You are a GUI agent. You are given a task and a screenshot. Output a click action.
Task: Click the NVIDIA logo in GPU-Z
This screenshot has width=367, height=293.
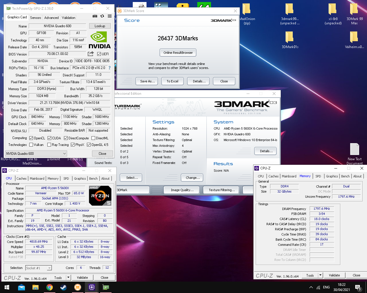[x=99, y=40]
